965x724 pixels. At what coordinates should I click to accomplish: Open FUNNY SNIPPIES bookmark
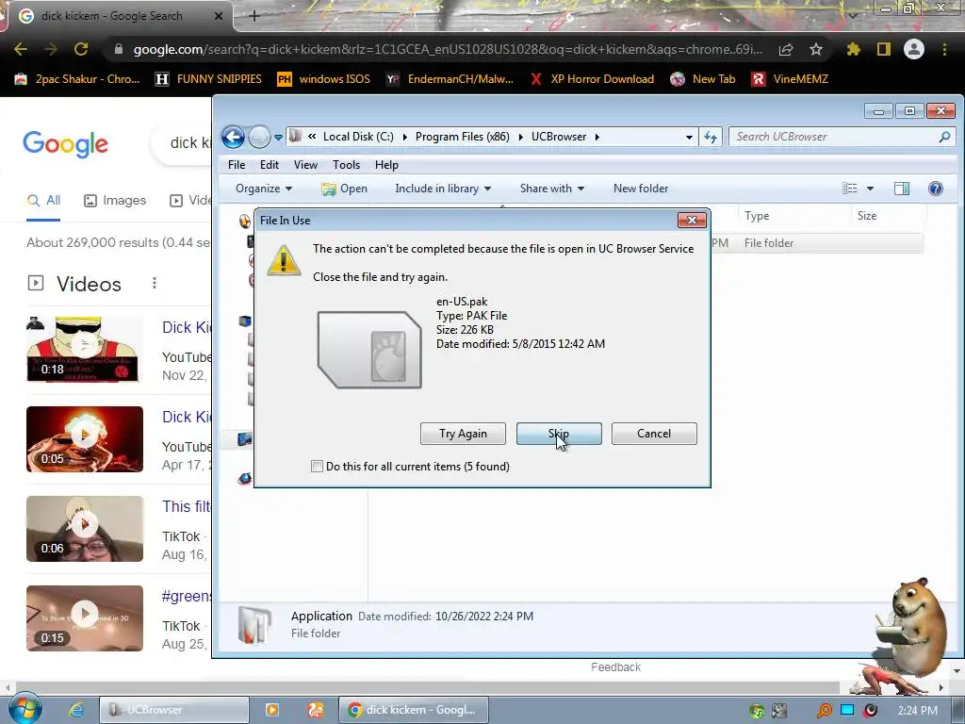208,79
